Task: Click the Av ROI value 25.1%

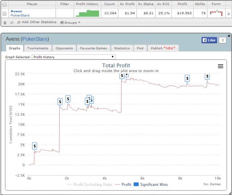Action: 164,13
